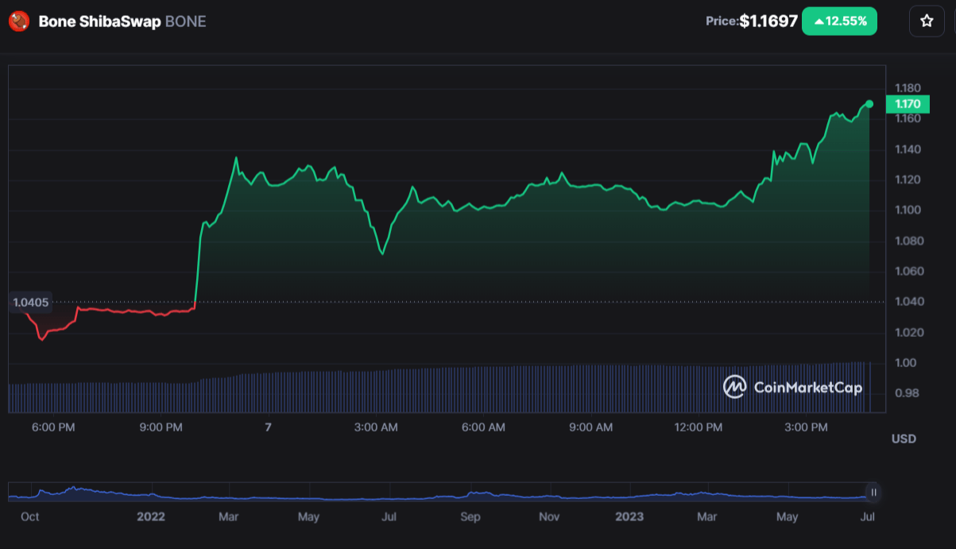Viewport: 956px width, 549px height.
Task: Click the 1.180 price axis label
Action: (x=908, y=88)
